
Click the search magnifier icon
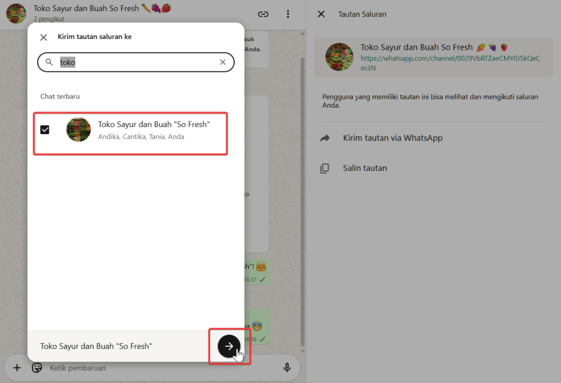49,62
